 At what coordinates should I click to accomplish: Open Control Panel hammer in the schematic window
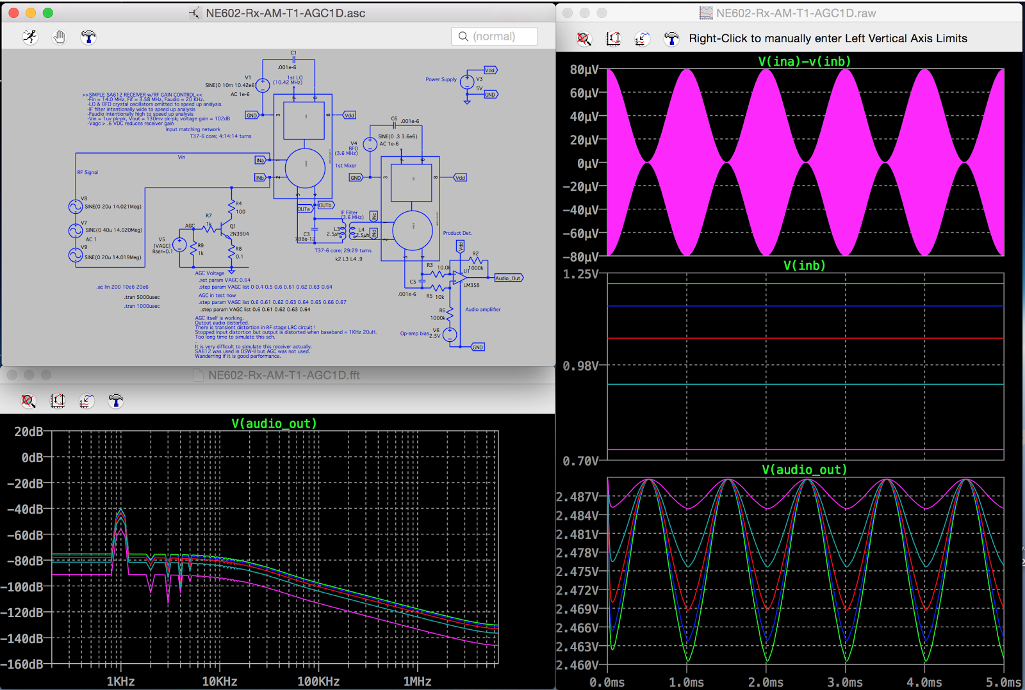[88, 37]
